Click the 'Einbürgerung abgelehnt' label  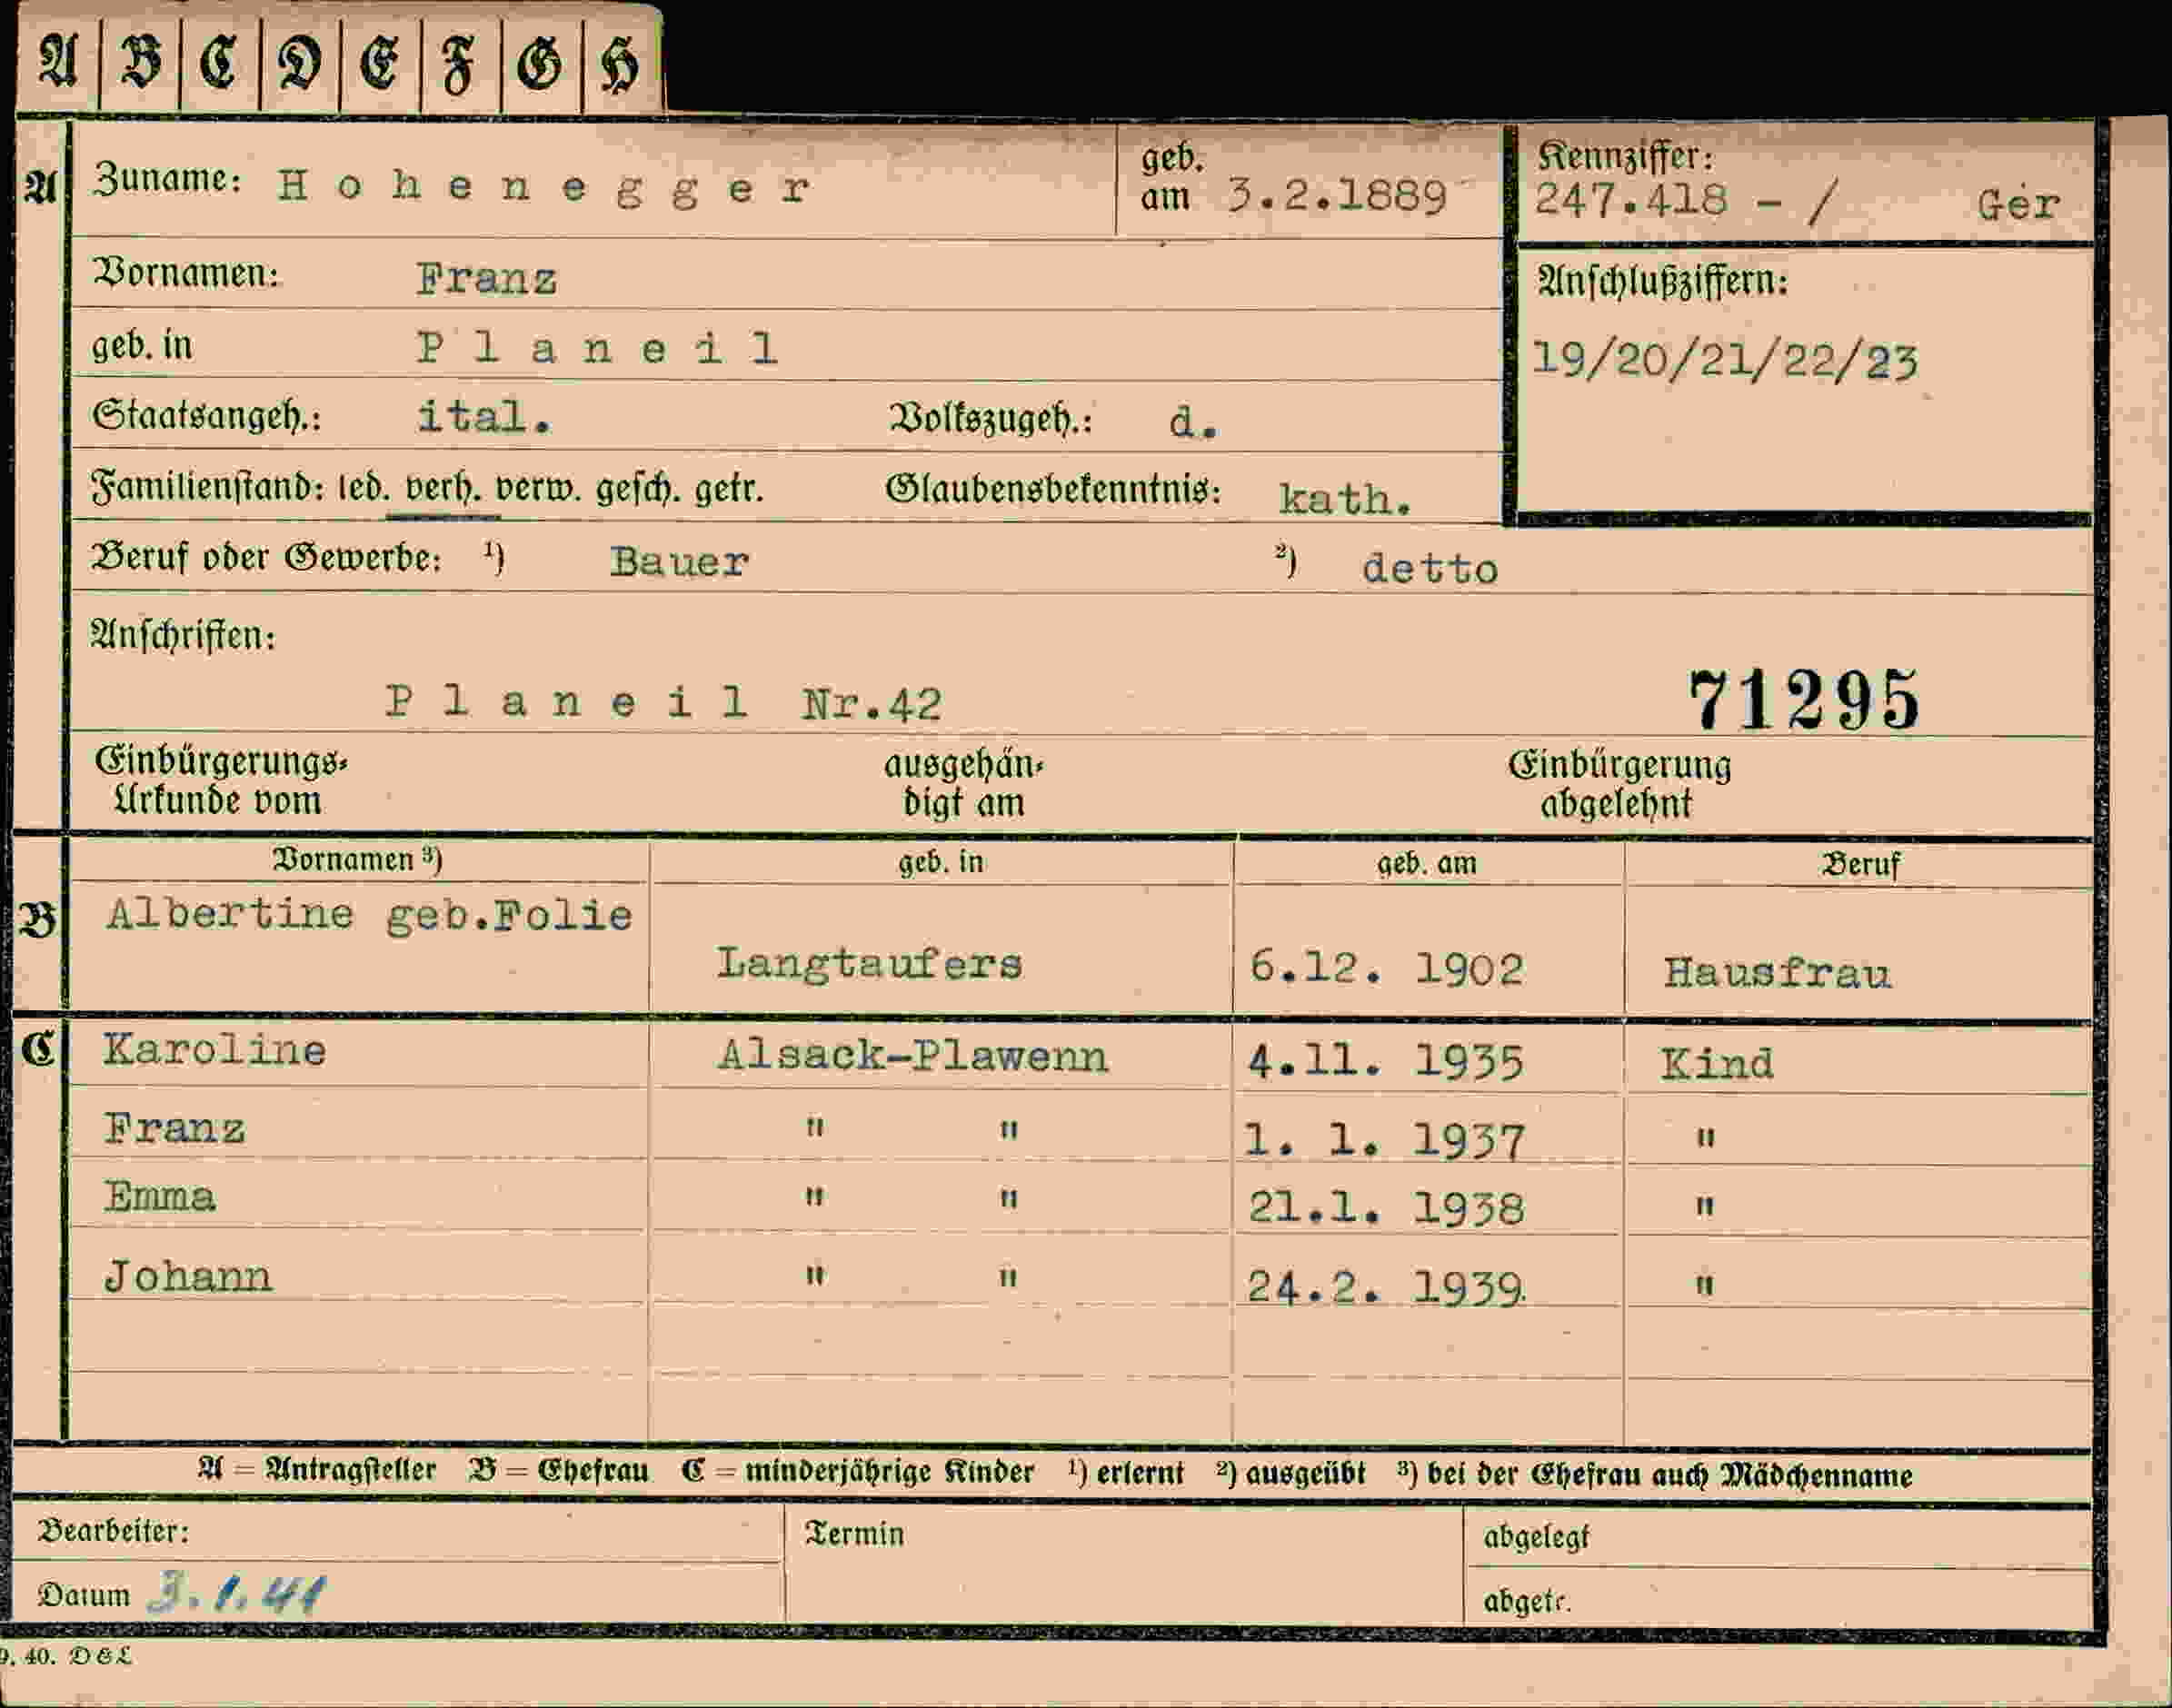click(x=1619, y=784)
